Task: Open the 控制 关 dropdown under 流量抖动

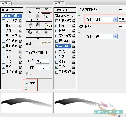Action: (x=106, y=36)
